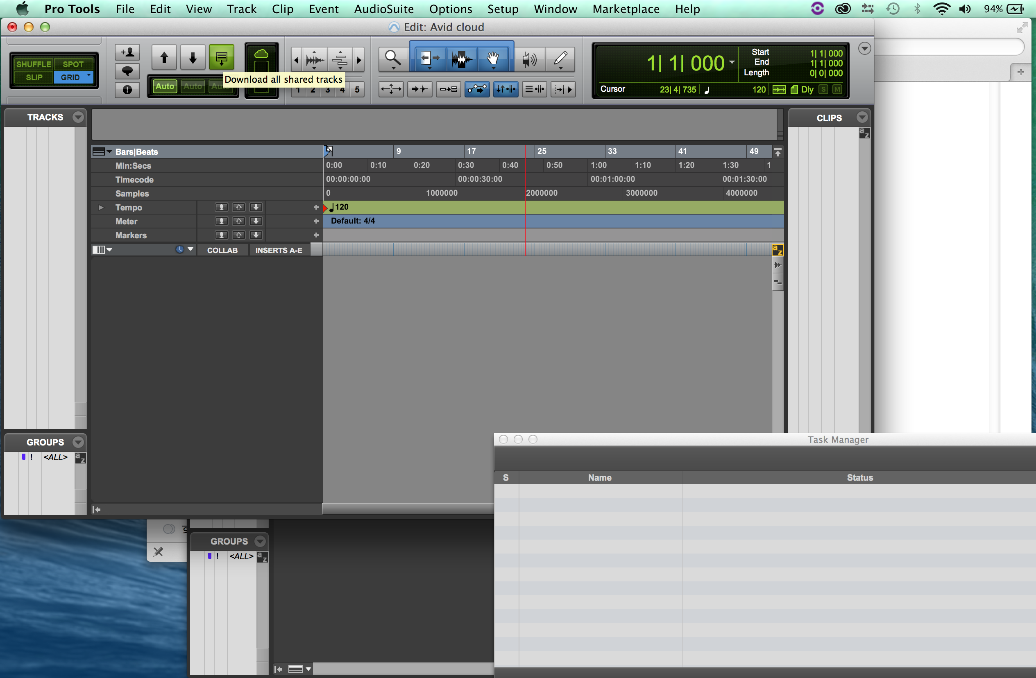Image resolution: width=1036 pixels, height=678 pixels.
Task: Toggle Link Track and Edit Selection
Action: coord(534,89)
